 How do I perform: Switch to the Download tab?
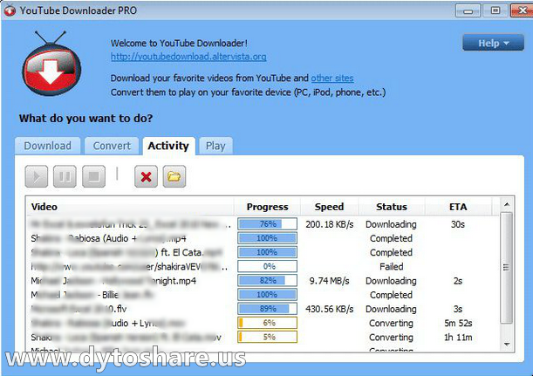[48, 146]
